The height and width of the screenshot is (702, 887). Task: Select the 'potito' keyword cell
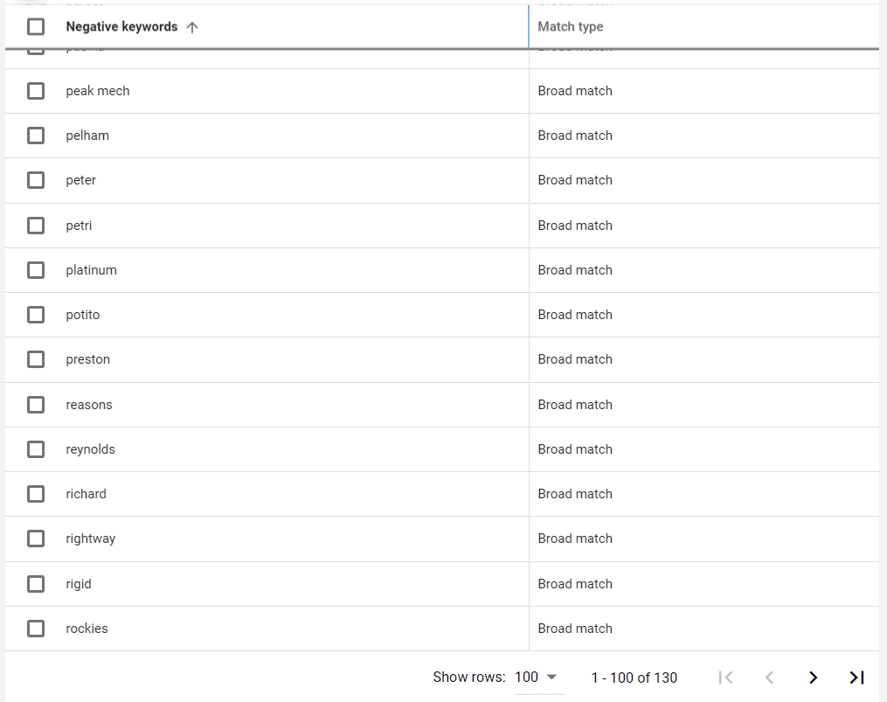tap(83, 315)
